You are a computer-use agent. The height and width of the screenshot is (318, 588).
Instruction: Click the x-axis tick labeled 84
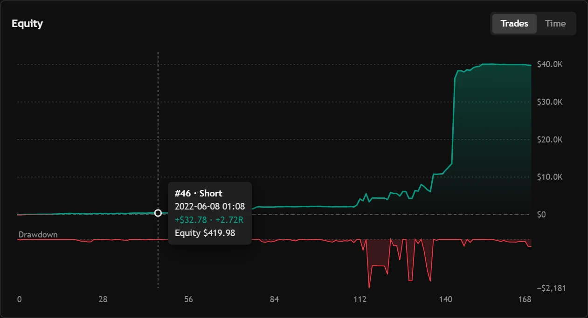click(x=274, y=299)
